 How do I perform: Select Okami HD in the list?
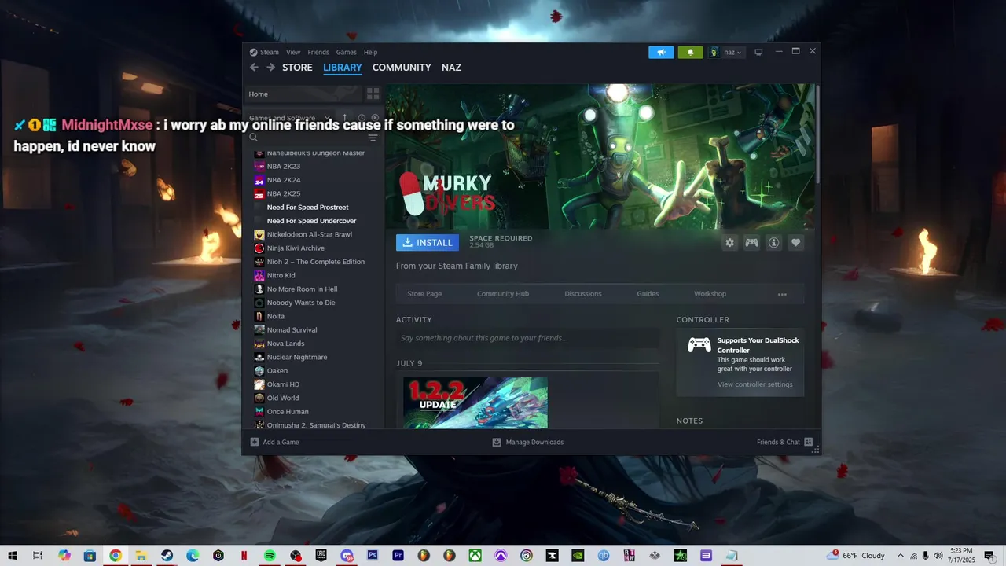[283, 384]
